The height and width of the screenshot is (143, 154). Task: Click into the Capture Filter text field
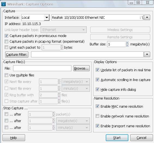coord(87,54)
